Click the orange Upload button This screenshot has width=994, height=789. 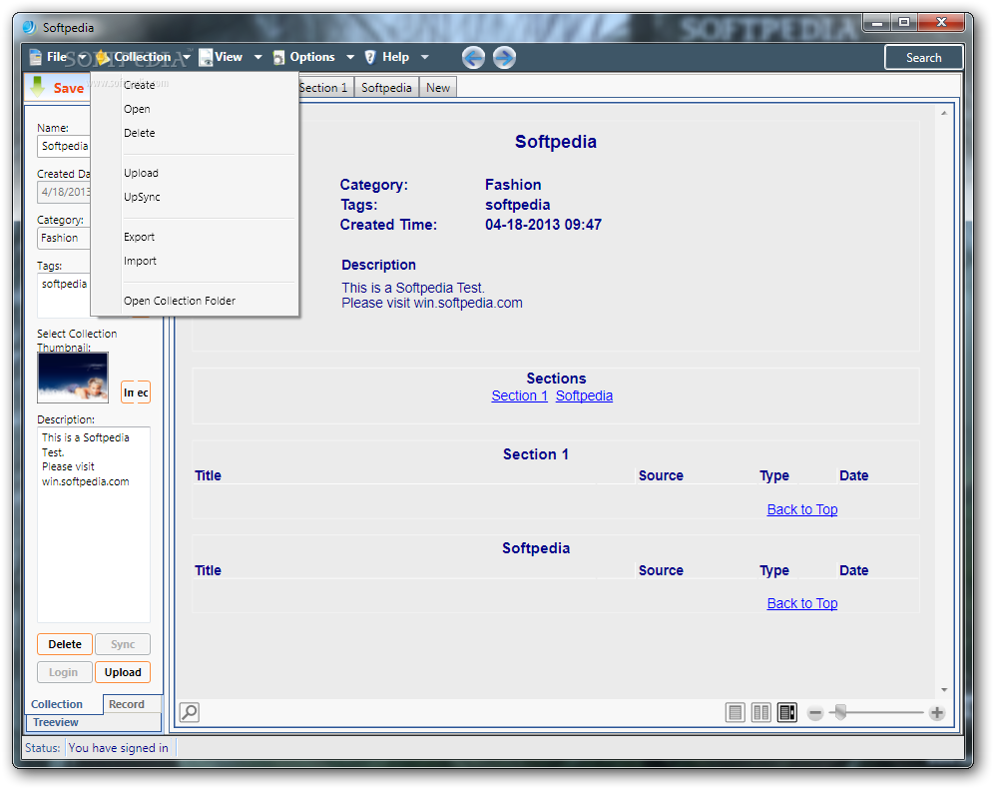click(123, 672)
